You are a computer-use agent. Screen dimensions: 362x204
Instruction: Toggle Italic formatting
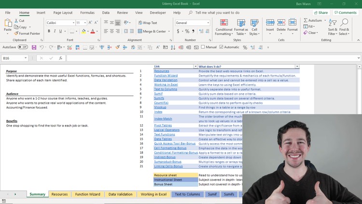point(55,31)
